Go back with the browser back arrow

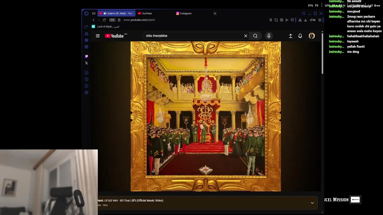pos(93,20)
